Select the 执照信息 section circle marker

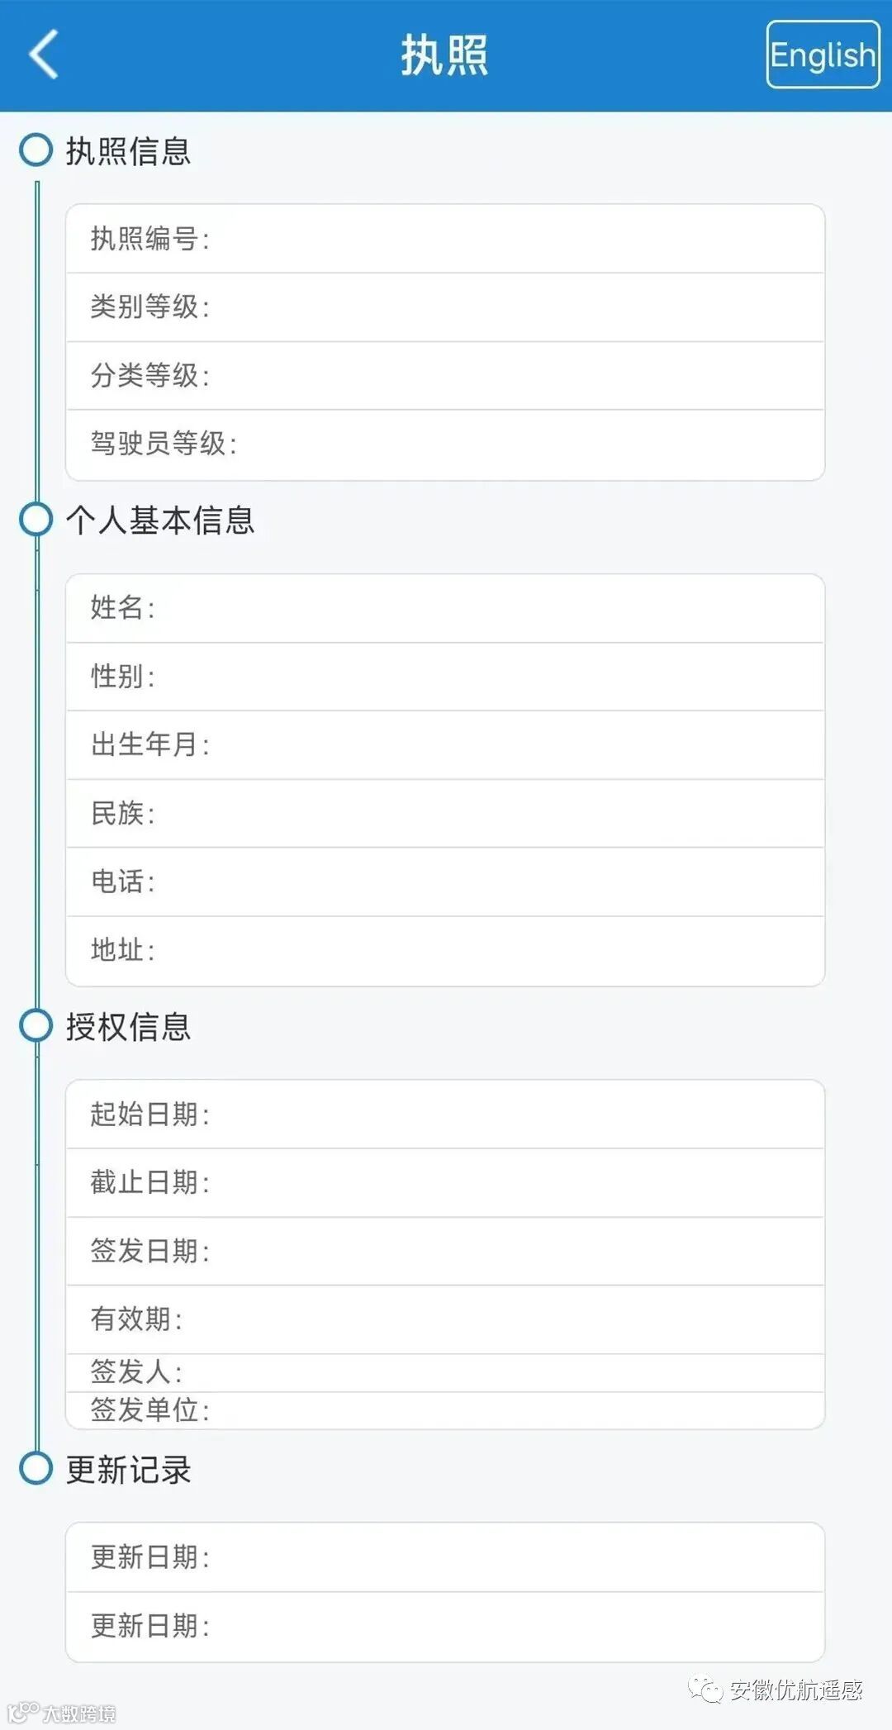coord(36,150)
